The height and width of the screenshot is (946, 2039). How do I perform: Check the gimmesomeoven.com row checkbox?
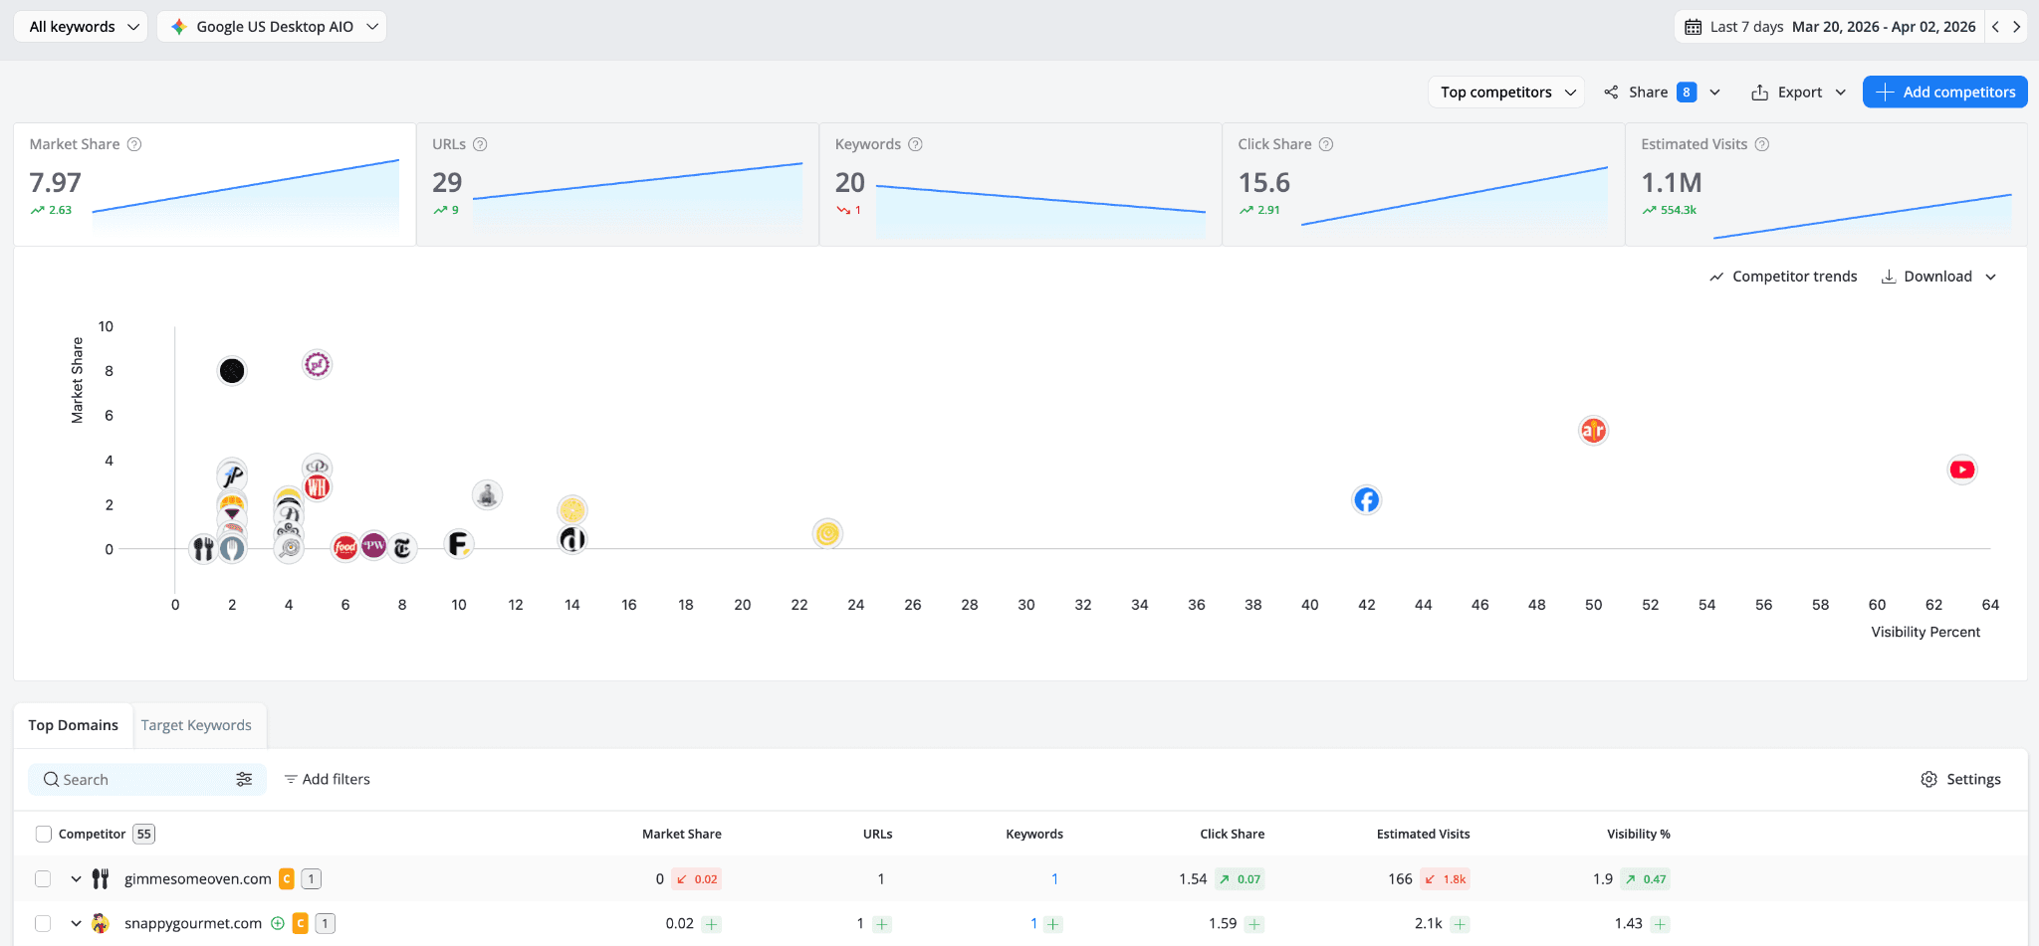[43, 878]
